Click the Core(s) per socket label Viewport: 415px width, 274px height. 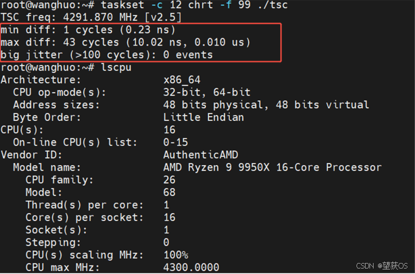84,218
